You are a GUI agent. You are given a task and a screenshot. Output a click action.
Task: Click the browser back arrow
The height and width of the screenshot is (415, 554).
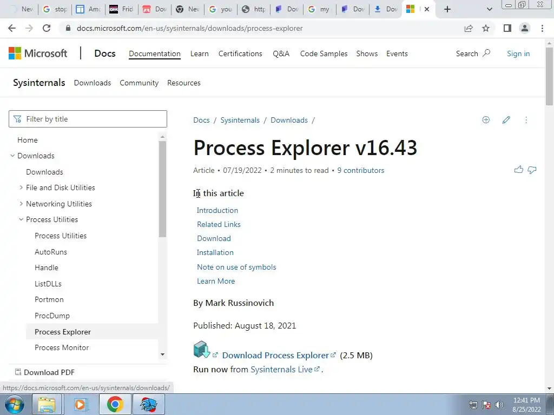12,28
